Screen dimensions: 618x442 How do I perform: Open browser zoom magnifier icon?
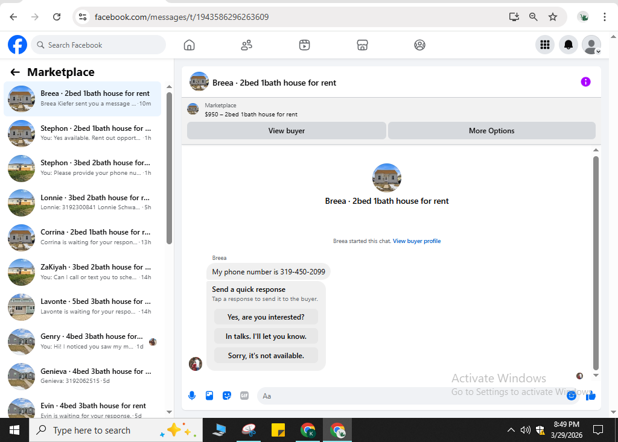(x=534, y=17)
